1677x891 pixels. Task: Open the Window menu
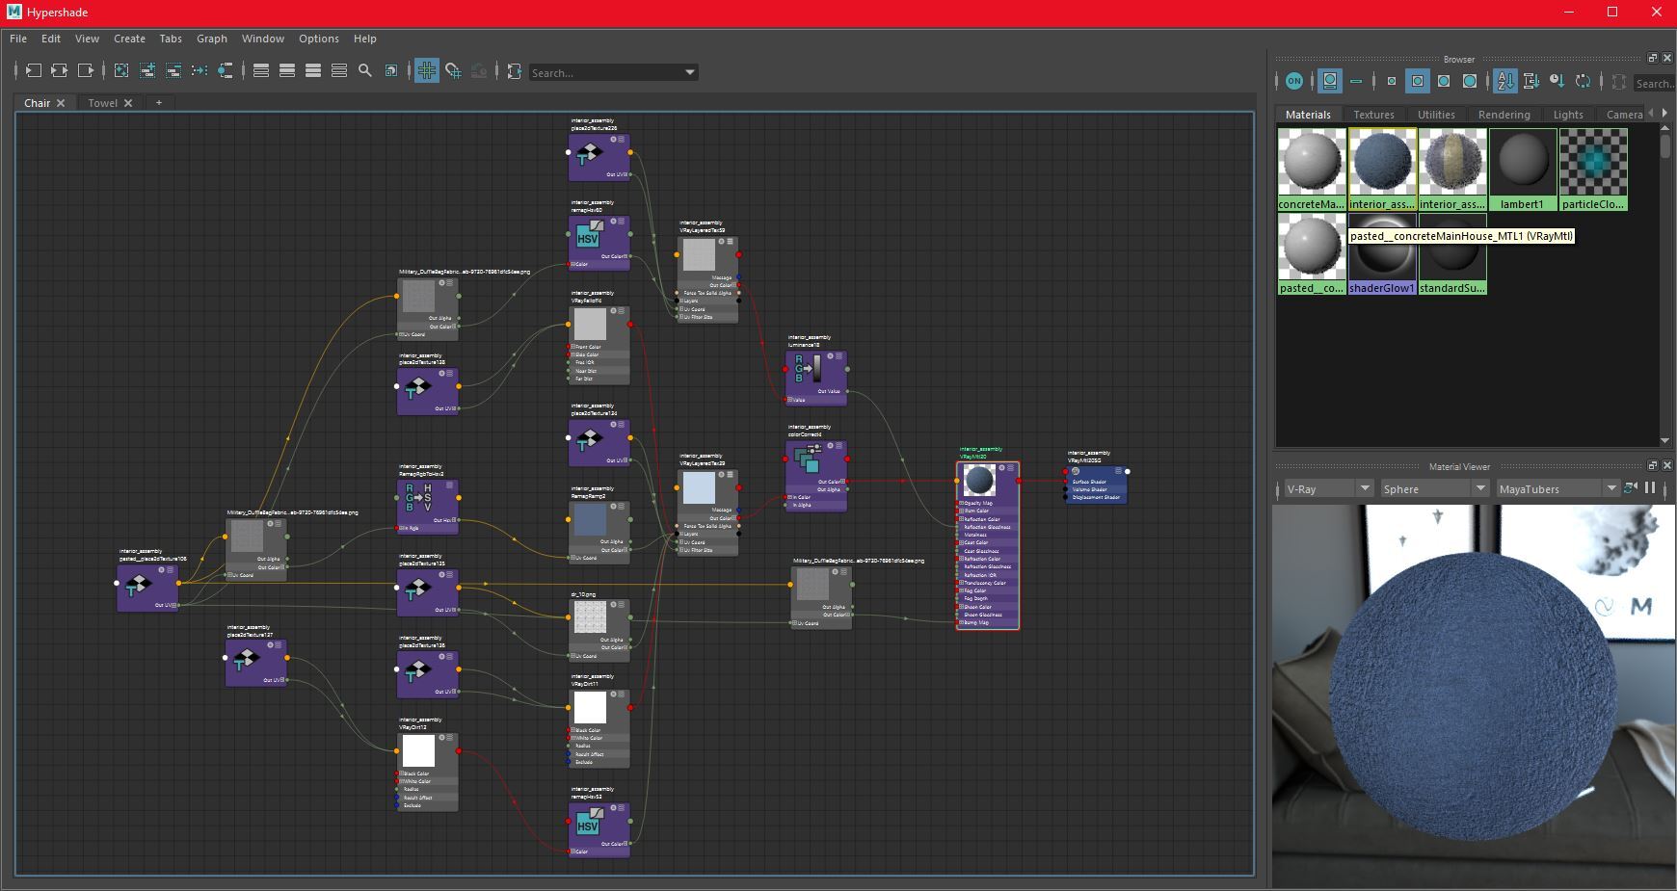[x=263, y=39]
